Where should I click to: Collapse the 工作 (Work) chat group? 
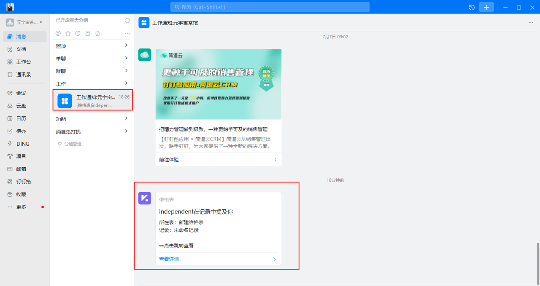pos(92,84)
